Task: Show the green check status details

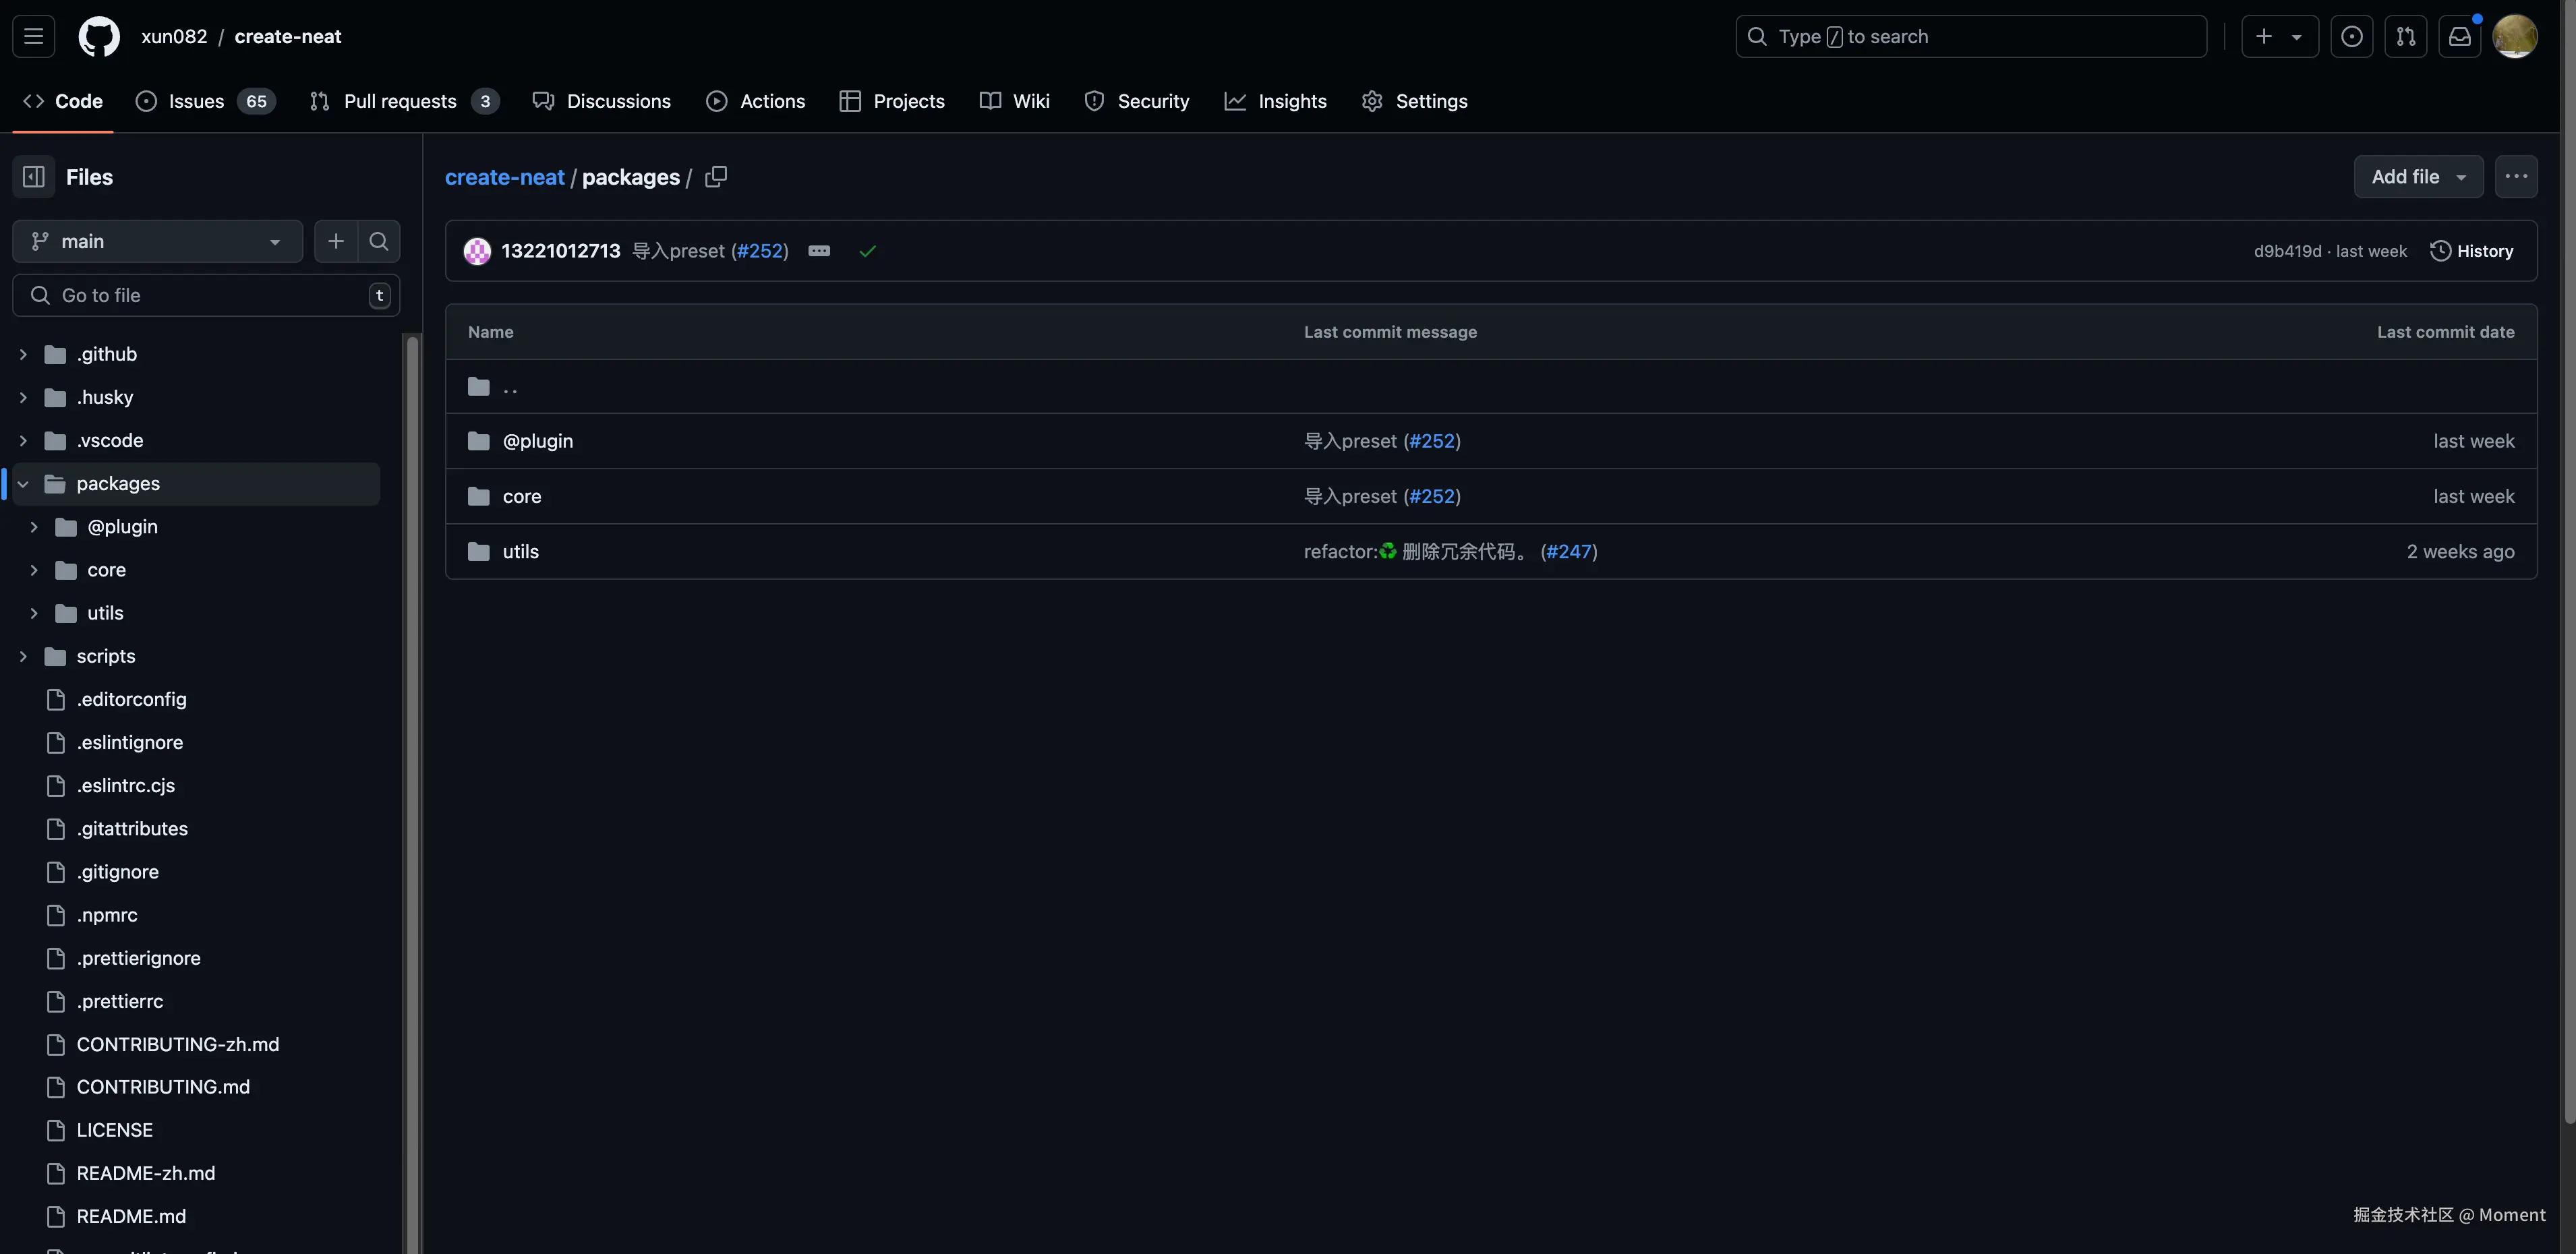Action: pyautogui.click(x=867, y=251)
